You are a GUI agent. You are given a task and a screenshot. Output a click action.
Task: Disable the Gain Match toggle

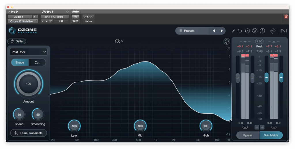click(271, 135)
